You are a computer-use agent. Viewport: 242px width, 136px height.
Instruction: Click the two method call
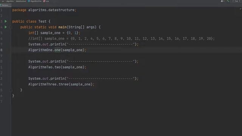pyautogui.click(x=57, y=67)
